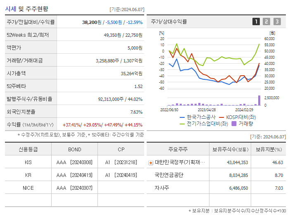The image size is (290, 217).
Task: Click the KOSPI대비 red legend line
Action: click(x=221, y=117)
